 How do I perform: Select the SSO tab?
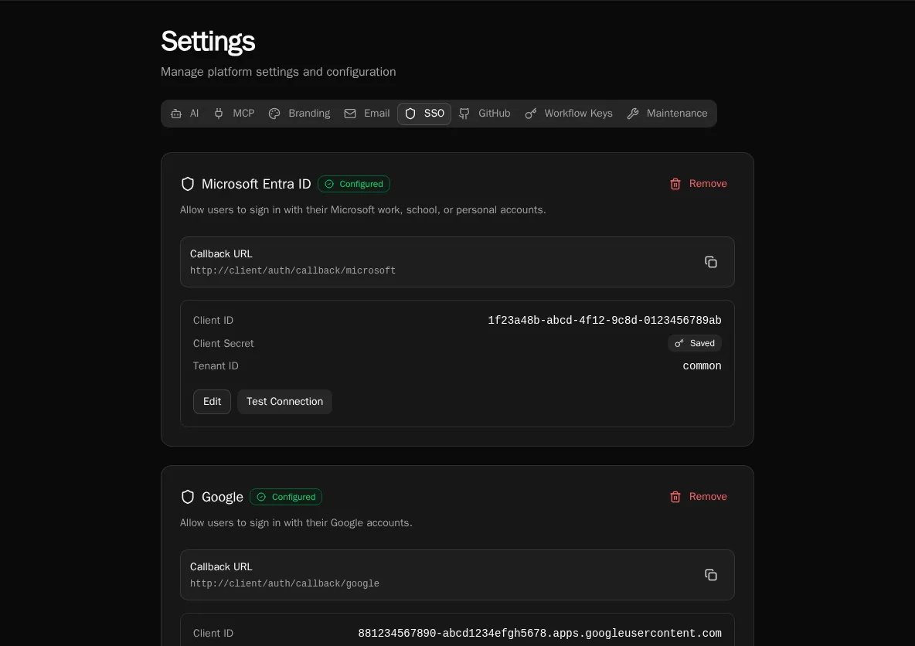point(424,114)
